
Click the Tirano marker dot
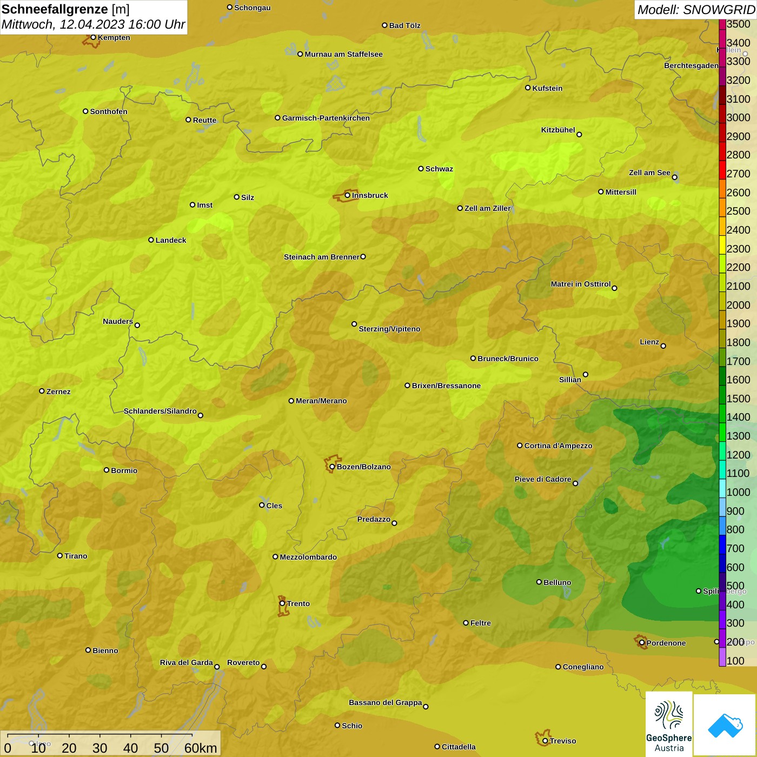coord(60,555)
